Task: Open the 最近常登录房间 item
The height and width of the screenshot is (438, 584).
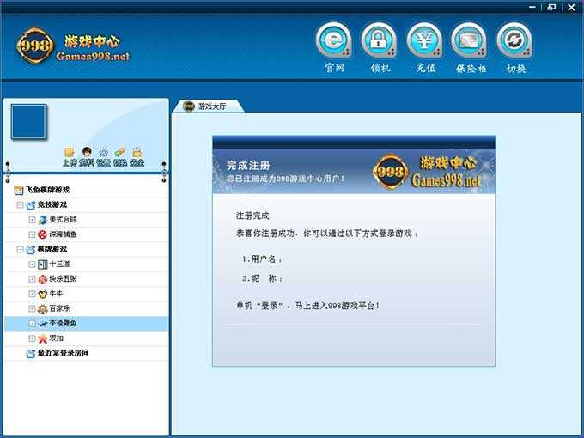Action: [x=63, y=353]
